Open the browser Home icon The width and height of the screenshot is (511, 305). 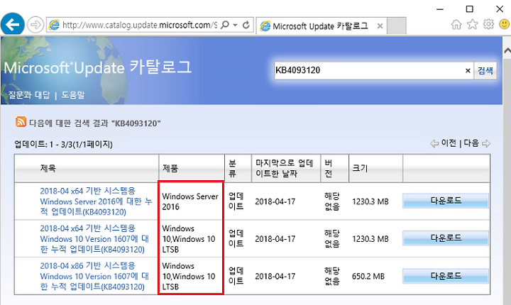(456, 24)
